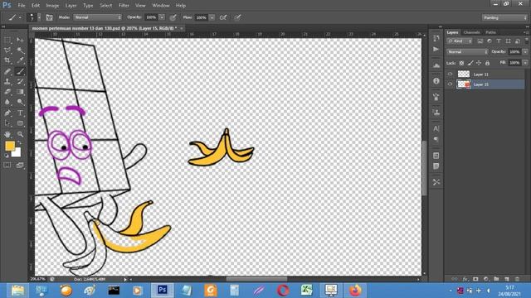
Task: Select the Clone Stamp tool
Action: [x=7, y=81]
